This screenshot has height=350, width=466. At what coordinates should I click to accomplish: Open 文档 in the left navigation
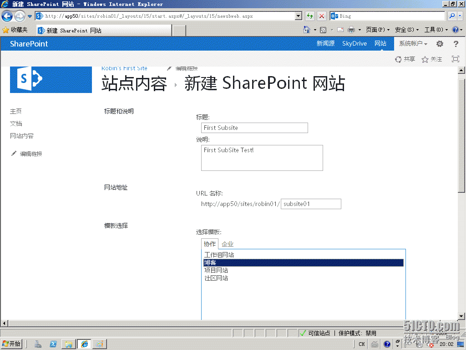pyautogui.click(x=16, y=124)
